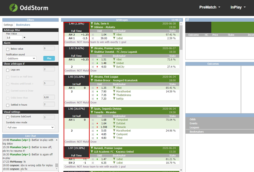Enable Outcome SubCount checkbox
The height and width of the screenshot is (172, 254).
[8, 117]
